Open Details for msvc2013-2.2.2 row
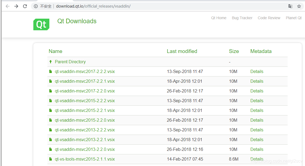305x166 pixels. [257, 130]
